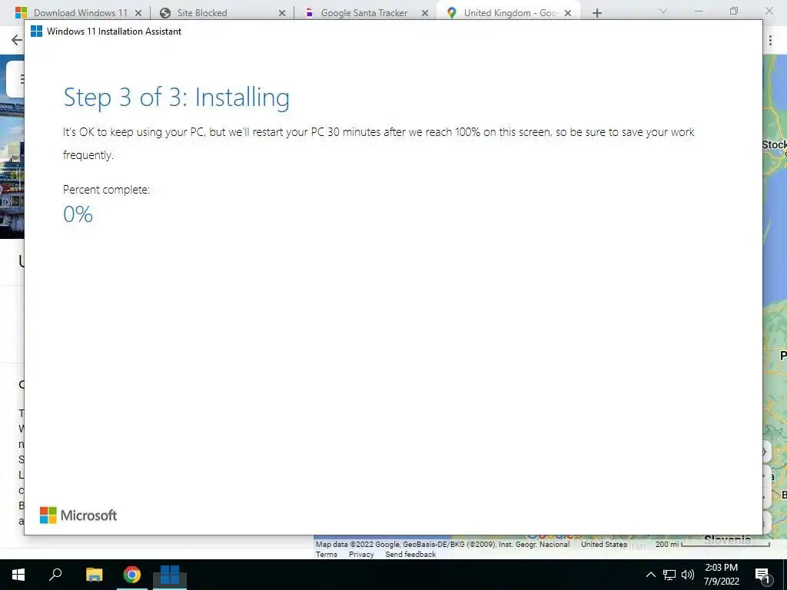Screen dimensions: 787x590
Task: Open a new Chrome tab
Action: [x=596, y=13]
